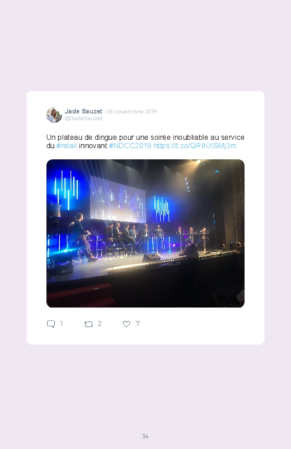Image resolution: width=291 pixels, height=449 pixels.
Task: Click the 18 novembre 2019 timestamp
Action: click(132, 111)
